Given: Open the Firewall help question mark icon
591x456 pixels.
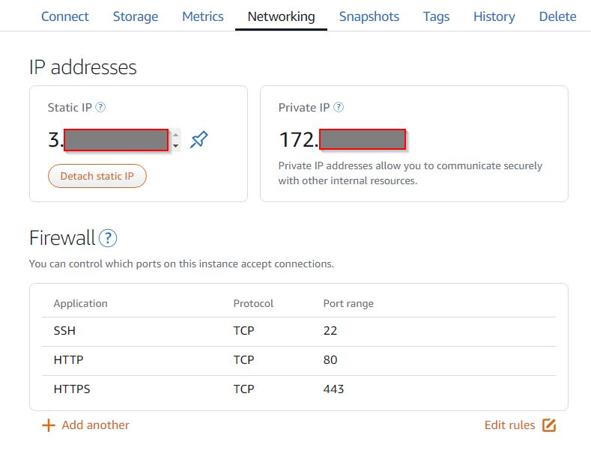Looking at the screenshot, I should pyautogui.click(x=108, y=238).
